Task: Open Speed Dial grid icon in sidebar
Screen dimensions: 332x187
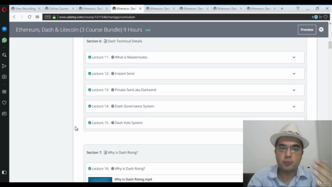Action: pos(4,91)
